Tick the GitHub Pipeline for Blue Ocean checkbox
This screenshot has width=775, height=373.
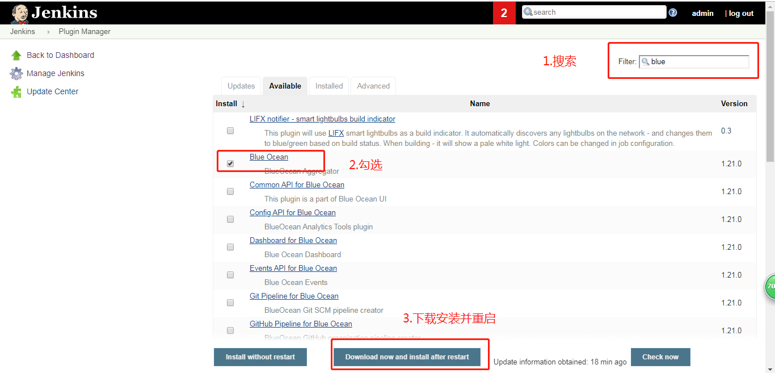(230, 330)
